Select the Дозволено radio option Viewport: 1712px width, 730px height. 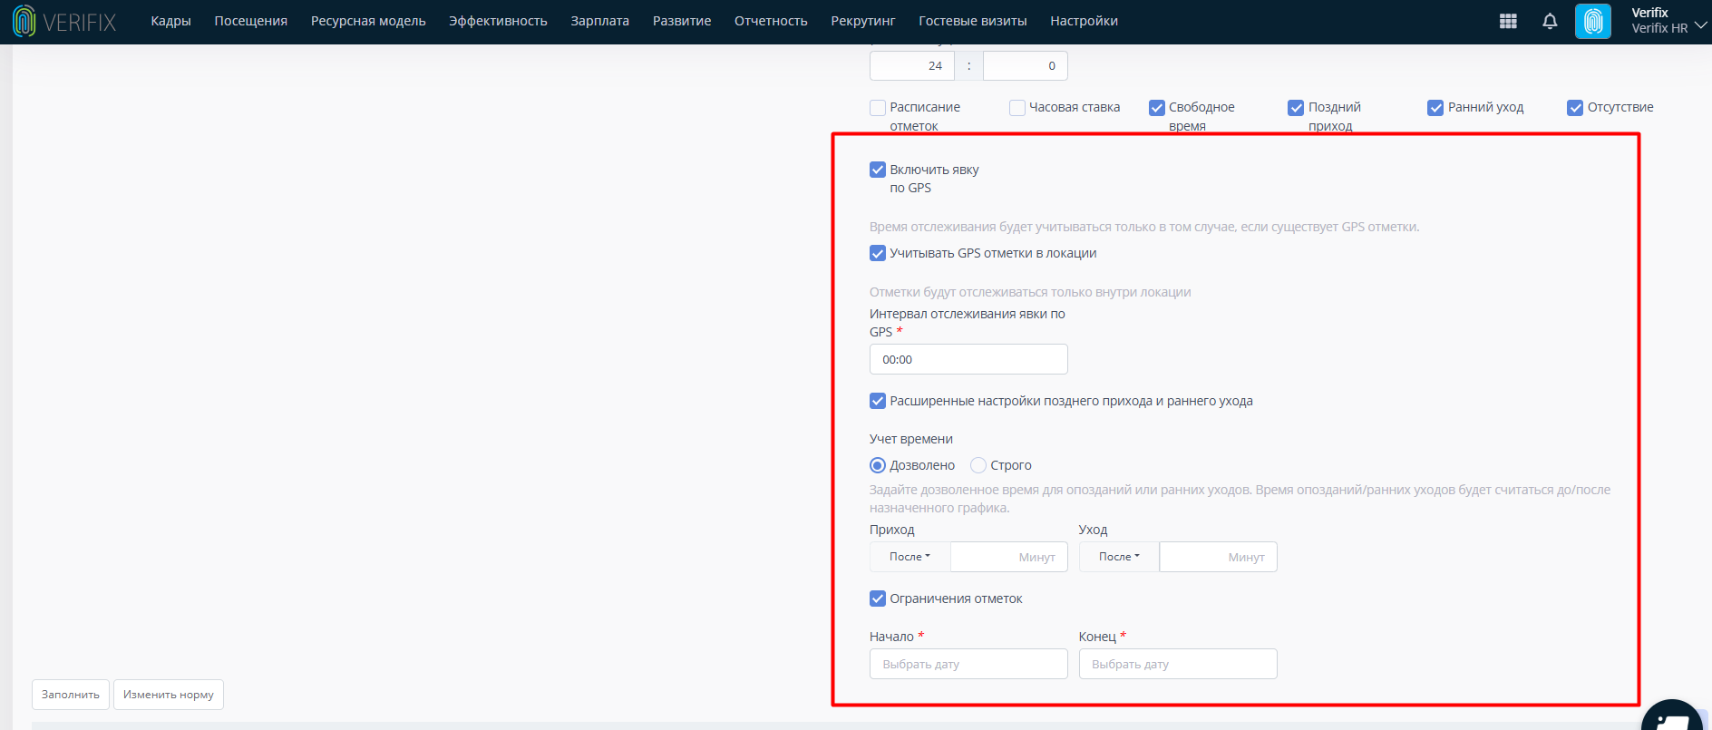pos(878,465)
